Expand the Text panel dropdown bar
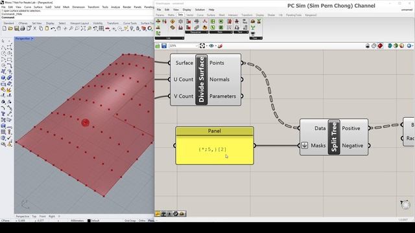The height and width of the screenshot is (233, 415). pos(241,32)
